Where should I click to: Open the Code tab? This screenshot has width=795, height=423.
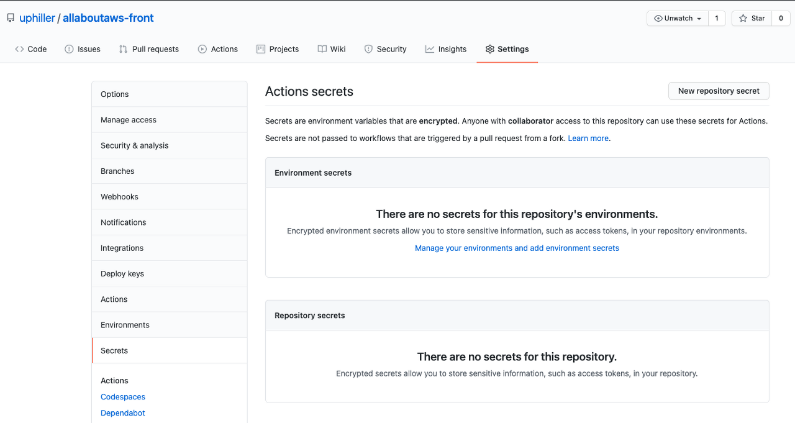[31, 49]
